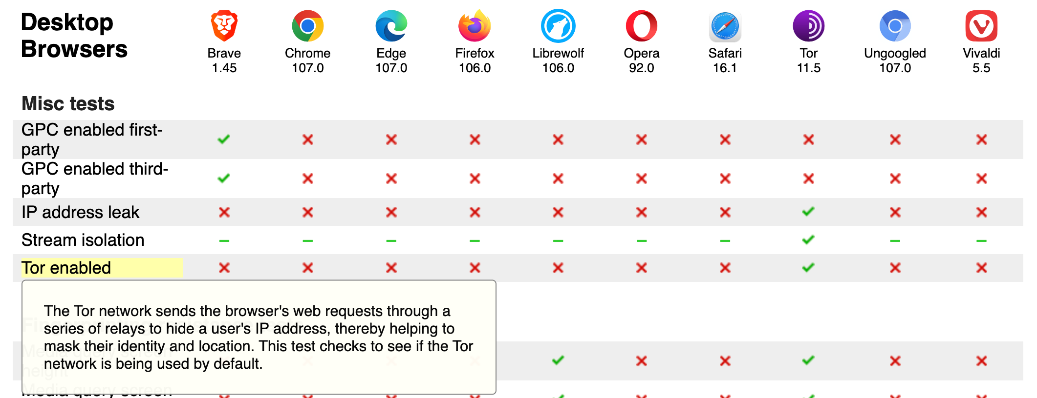Click Tor's check mark for Stream isolation
Screen dimensions: 1037x398
coord(808,239)
